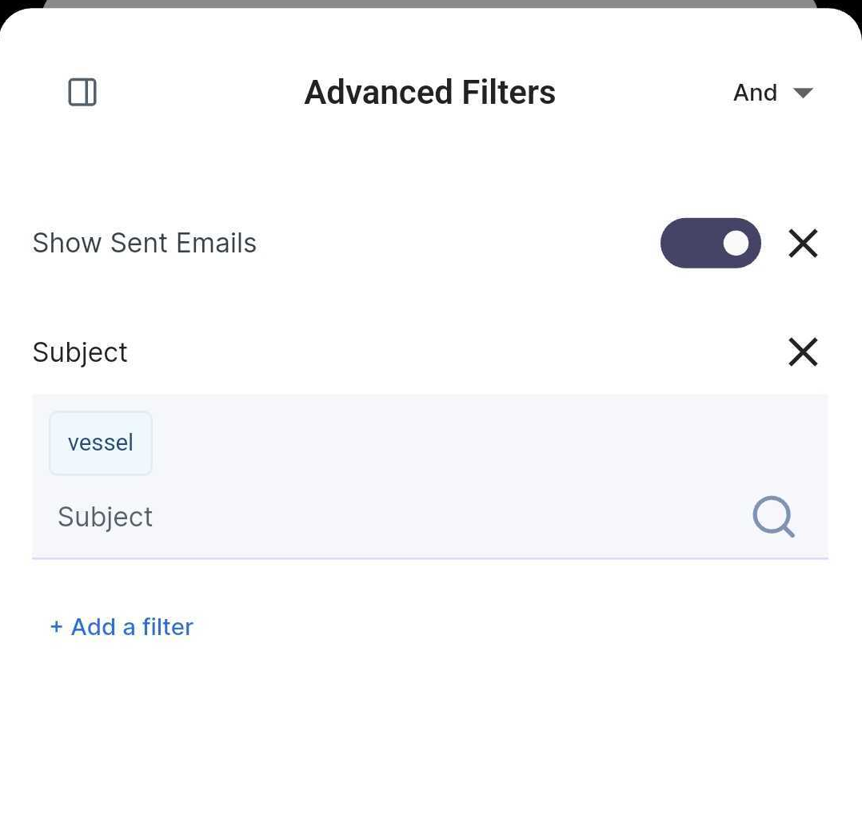Click the dropdown arrow beside And

[803, 93]
